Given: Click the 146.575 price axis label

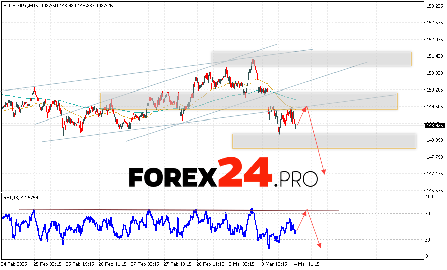Looking at the screenshot, I should 434,190.
